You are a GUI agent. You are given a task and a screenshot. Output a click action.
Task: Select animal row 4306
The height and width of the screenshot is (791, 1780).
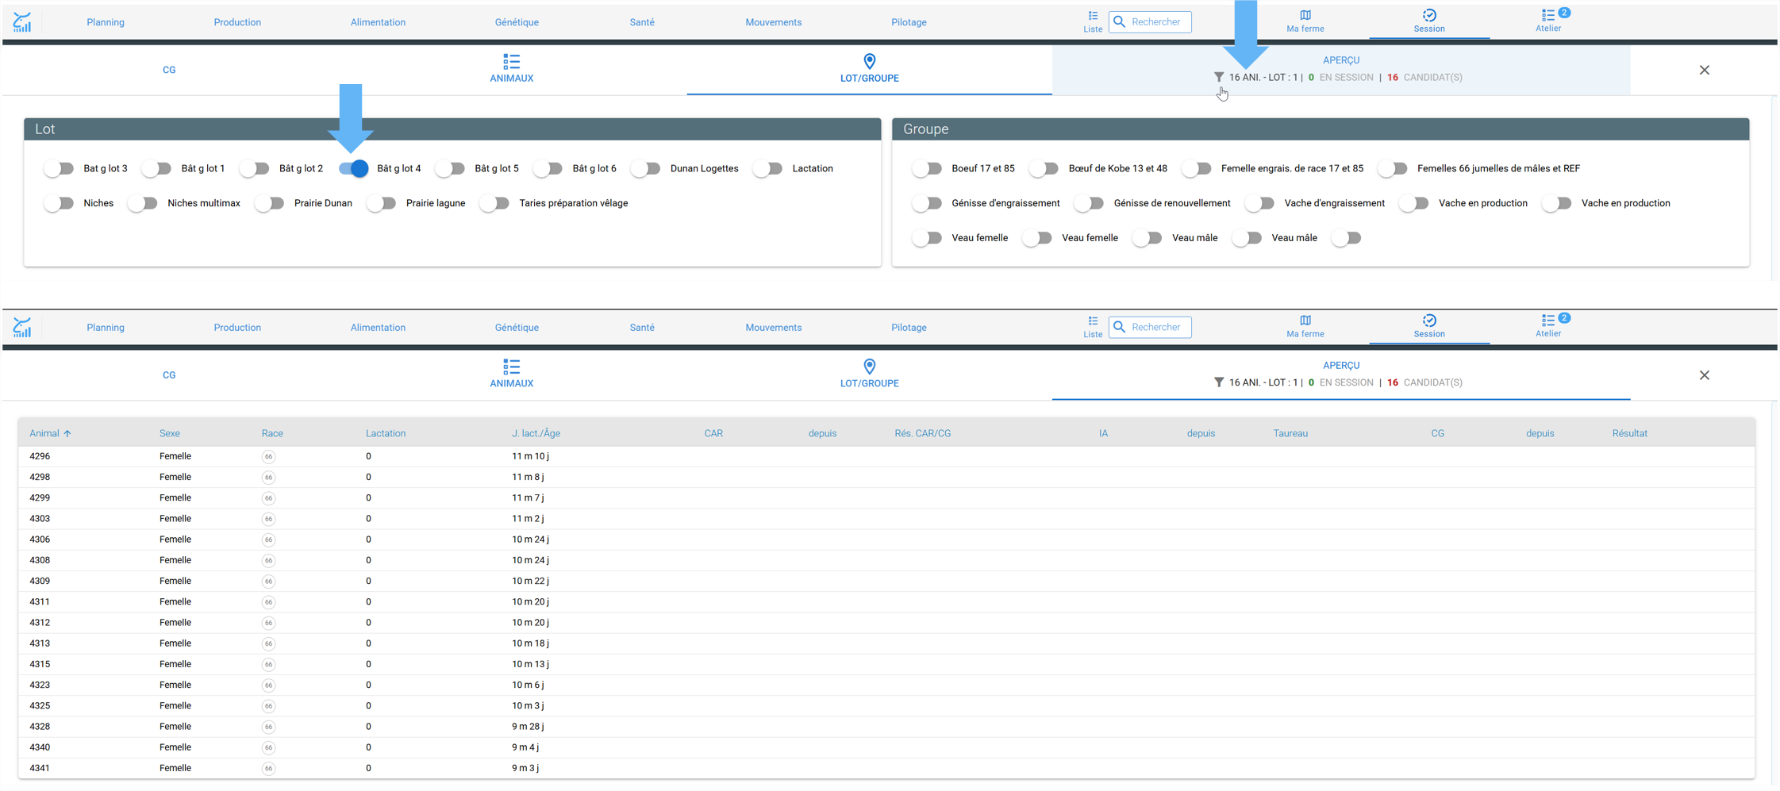point(886,539)
